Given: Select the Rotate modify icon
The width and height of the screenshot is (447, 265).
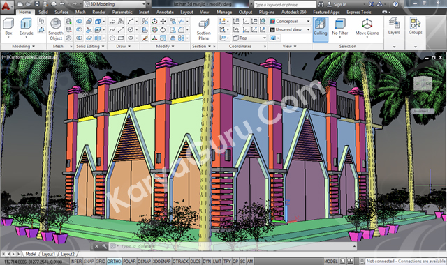Looking at the screenshot, I should pos(163,29).
